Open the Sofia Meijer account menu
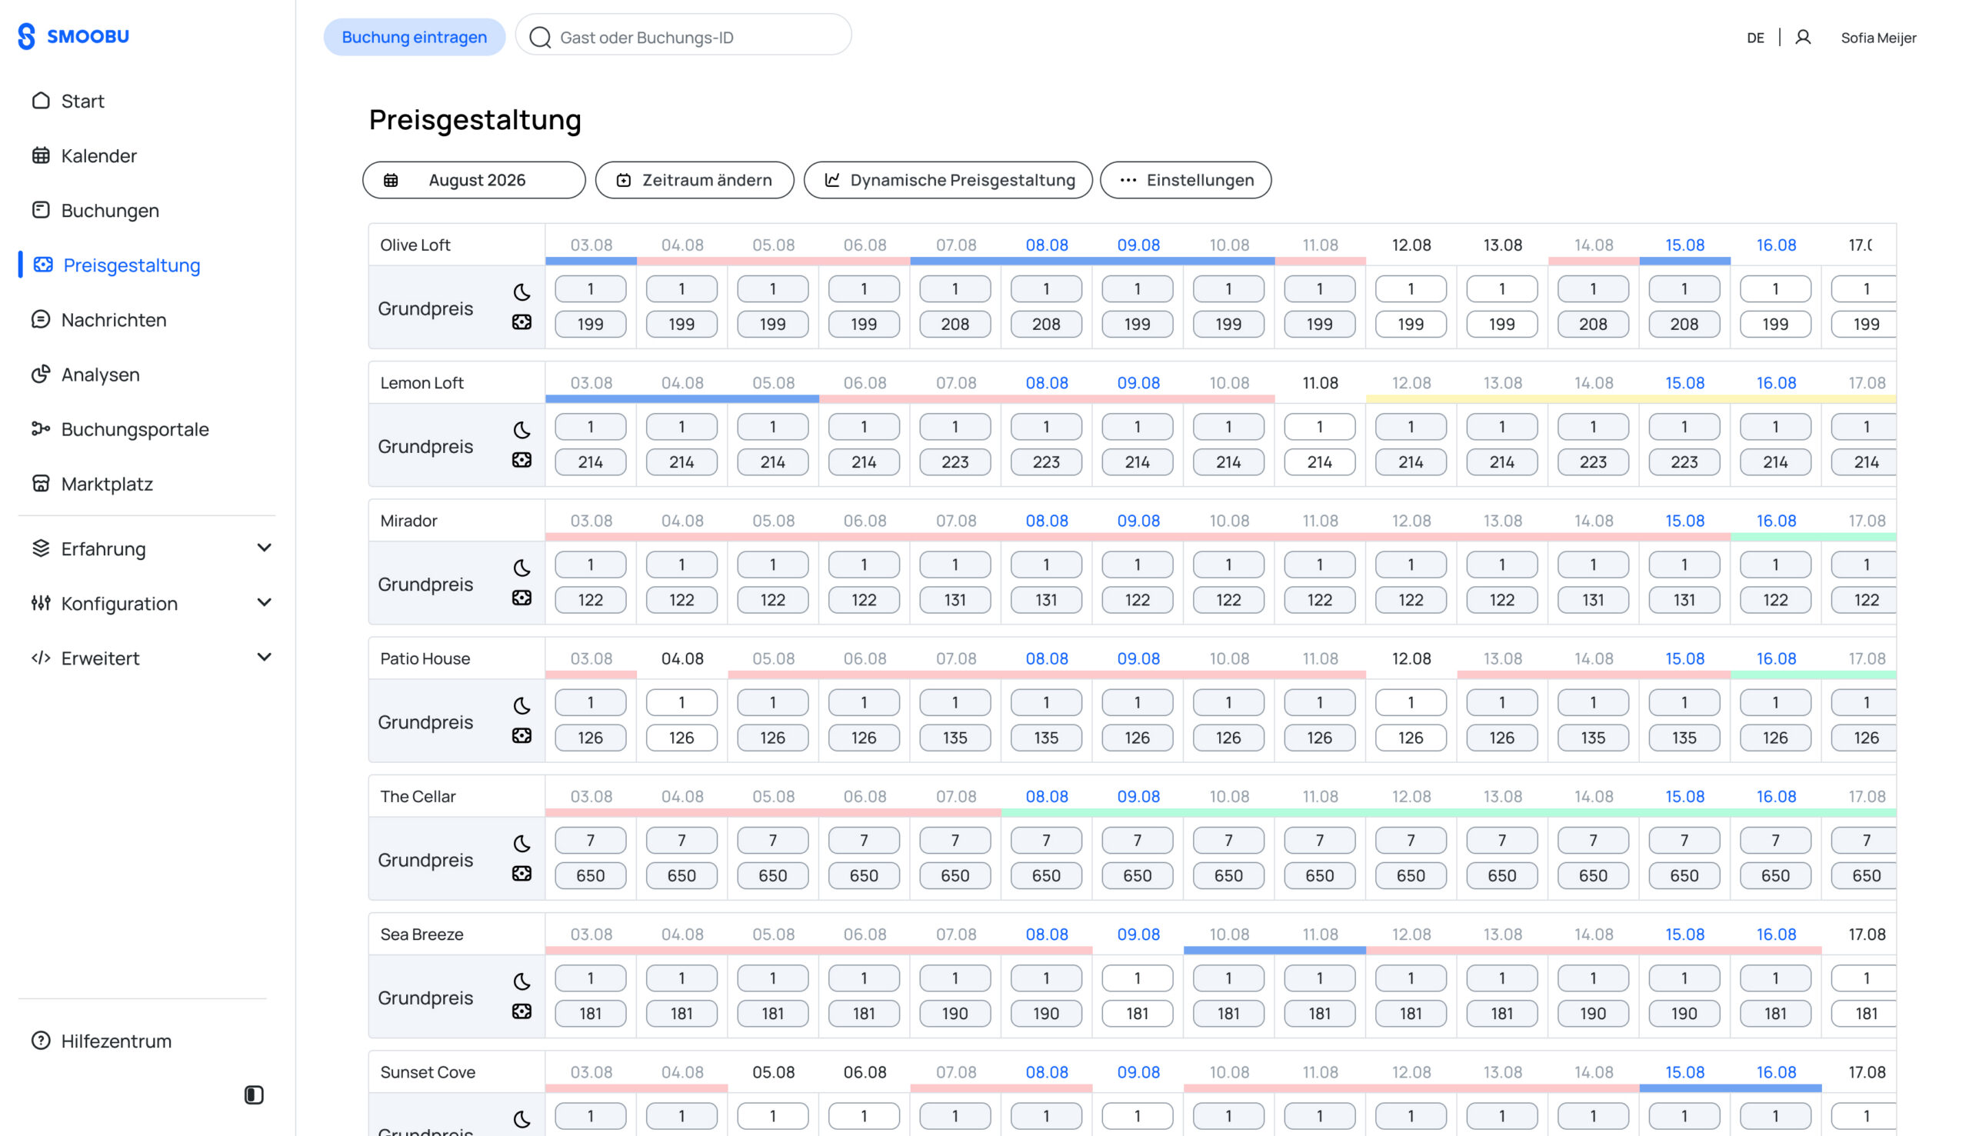 (1877, 38)
